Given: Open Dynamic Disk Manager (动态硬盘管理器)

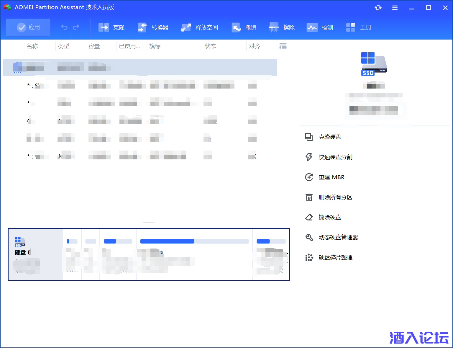Looking at the screenshot, I should click(338, 237).
